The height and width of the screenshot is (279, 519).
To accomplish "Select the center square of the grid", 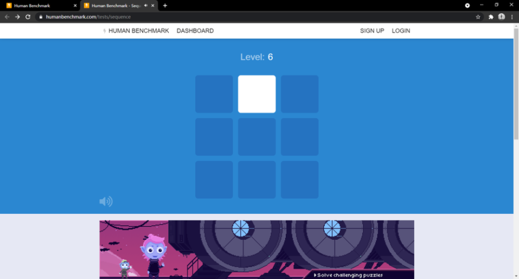I will pyautogui.click(x=256, y=137).
